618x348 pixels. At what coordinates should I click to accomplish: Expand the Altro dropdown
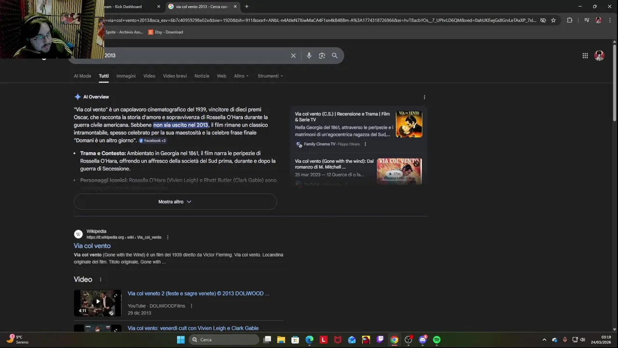(241, 76)
